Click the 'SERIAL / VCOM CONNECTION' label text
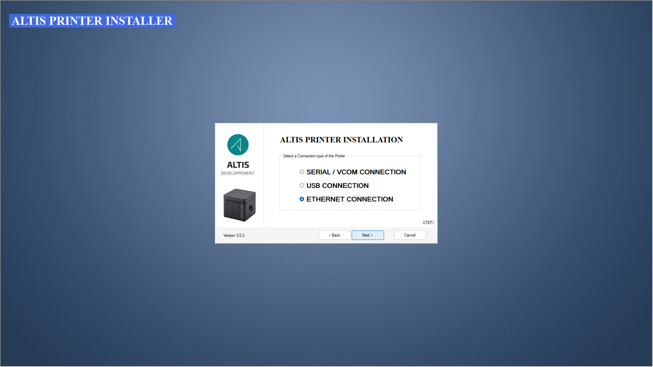 tap(356, 172)
